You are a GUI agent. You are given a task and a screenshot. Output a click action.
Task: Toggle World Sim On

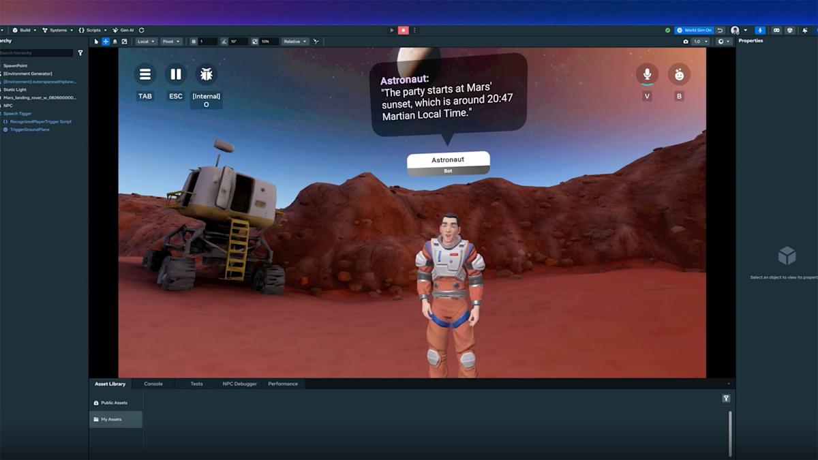click(694, 30)
